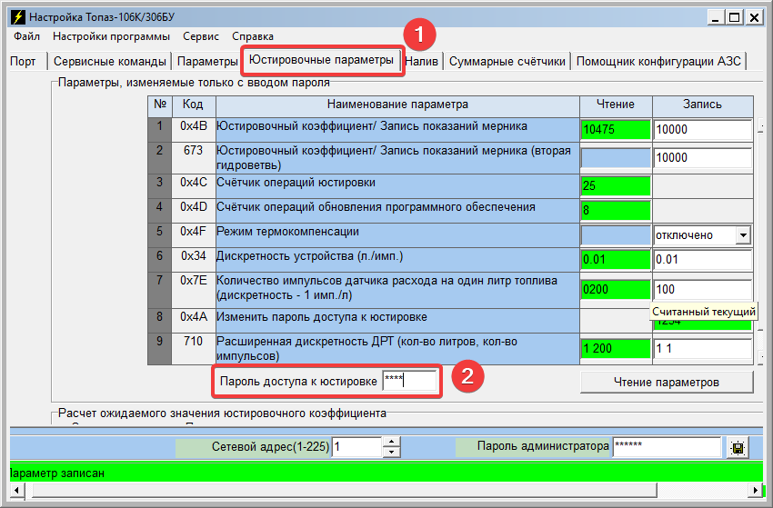Switch to the Налив tab
The width and height of the screenshot is (773, 508).
click(421, 62)
